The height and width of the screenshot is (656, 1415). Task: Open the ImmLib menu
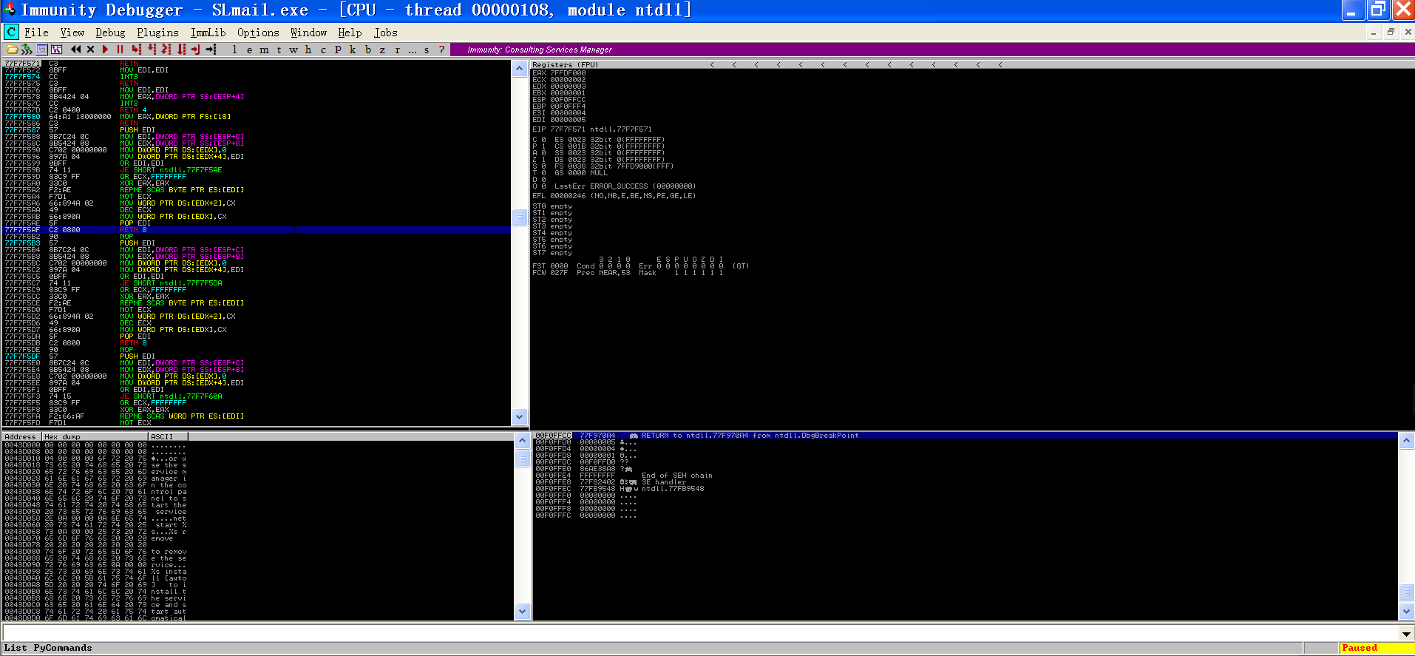208,33
